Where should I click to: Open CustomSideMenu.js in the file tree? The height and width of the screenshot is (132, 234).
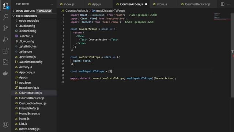[x=33, y=103]
